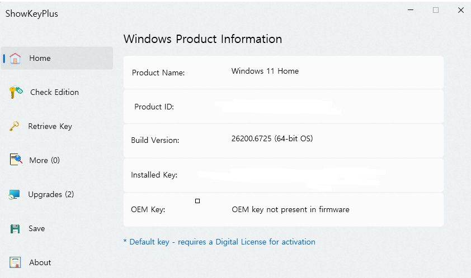Screen dimensions: 471x278
Task: Click the Product Name label
Action: [x=158, y=73]
